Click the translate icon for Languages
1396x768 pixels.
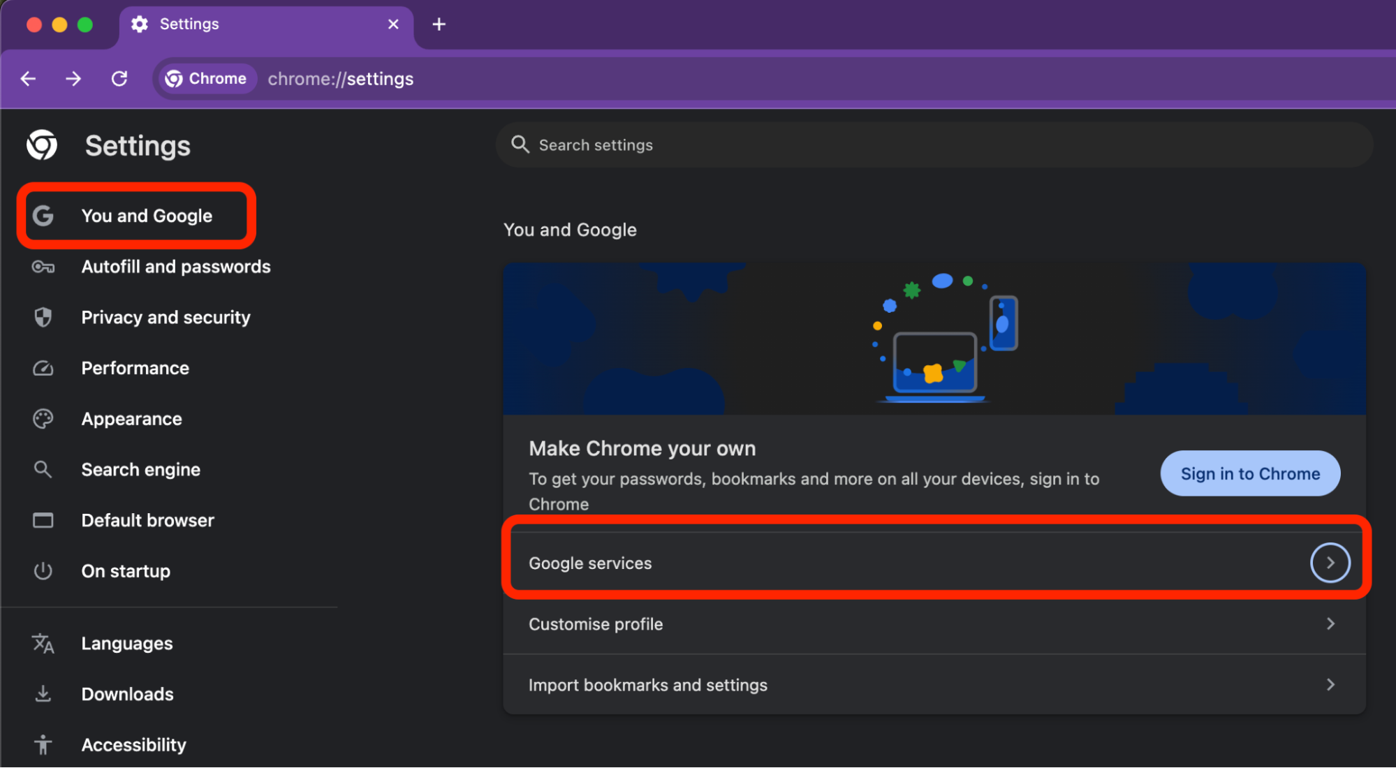click(x=43, y=644)
